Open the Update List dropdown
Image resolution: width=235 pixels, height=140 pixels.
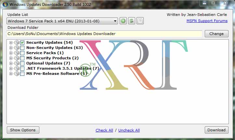point(62,21)
